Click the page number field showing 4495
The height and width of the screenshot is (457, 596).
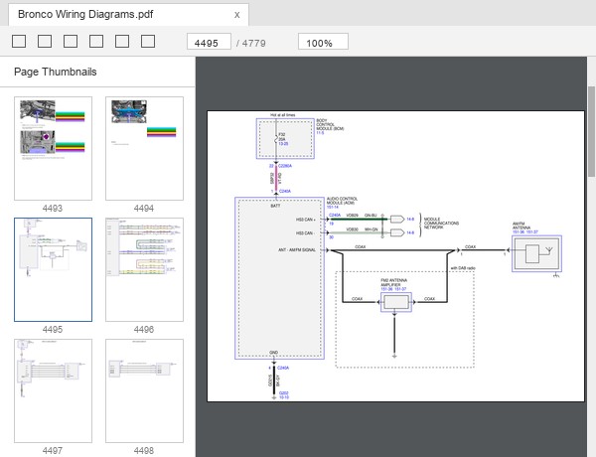(x=209, y=42)
